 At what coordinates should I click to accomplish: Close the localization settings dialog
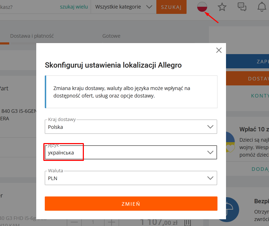tap(219, 50)
